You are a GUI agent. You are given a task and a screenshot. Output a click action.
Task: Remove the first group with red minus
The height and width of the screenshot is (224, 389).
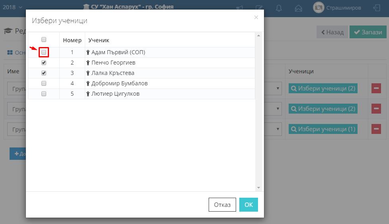click(376, 88)
